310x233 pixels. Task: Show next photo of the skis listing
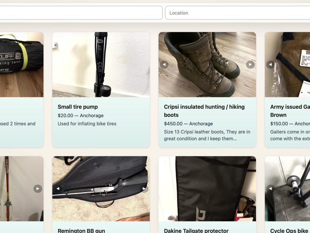(38, 189)
